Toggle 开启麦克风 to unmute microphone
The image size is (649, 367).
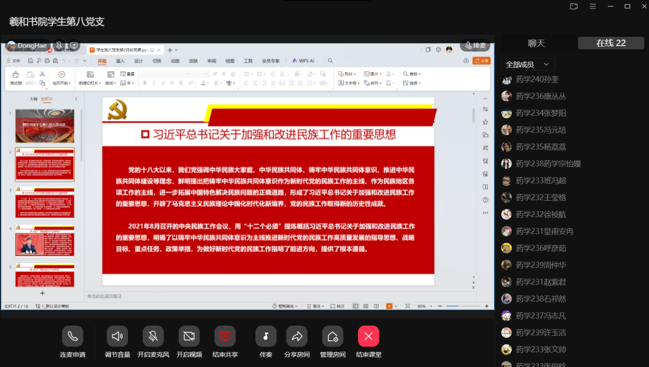[153, 336]
